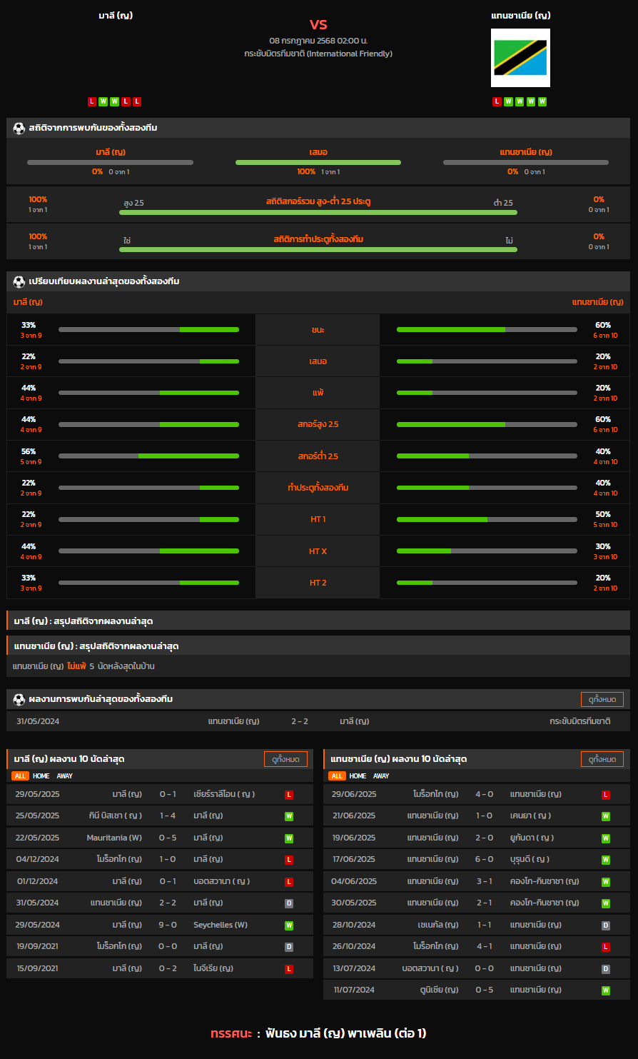
Task: Click view-all button in Mali last 10 matches
Action: point(285,759)
